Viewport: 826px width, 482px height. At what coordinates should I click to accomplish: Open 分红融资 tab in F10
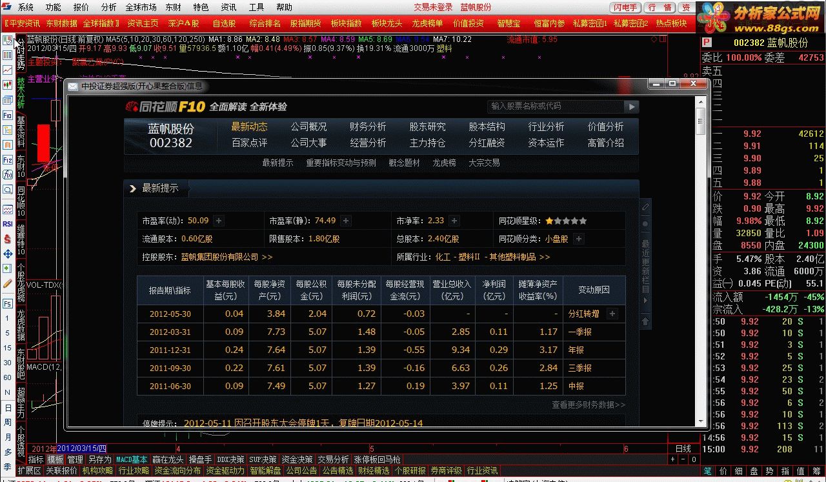[x=487, y=143]
